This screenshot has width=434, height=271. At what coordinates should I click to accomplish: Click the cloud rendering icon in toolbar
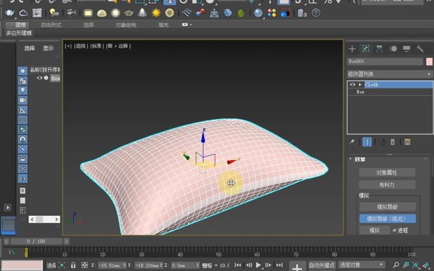23,12
